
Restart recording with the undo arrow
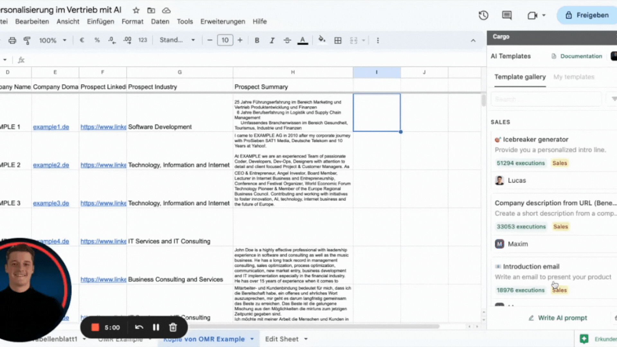(139, 327)
